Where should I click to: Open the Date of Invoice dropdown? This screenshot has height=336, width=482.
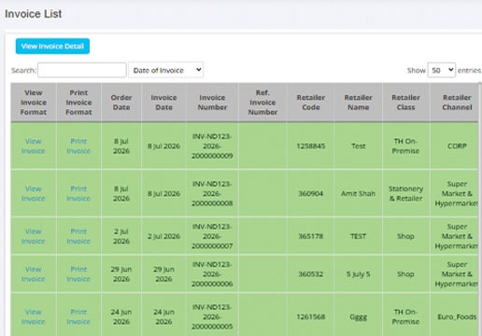166,70
